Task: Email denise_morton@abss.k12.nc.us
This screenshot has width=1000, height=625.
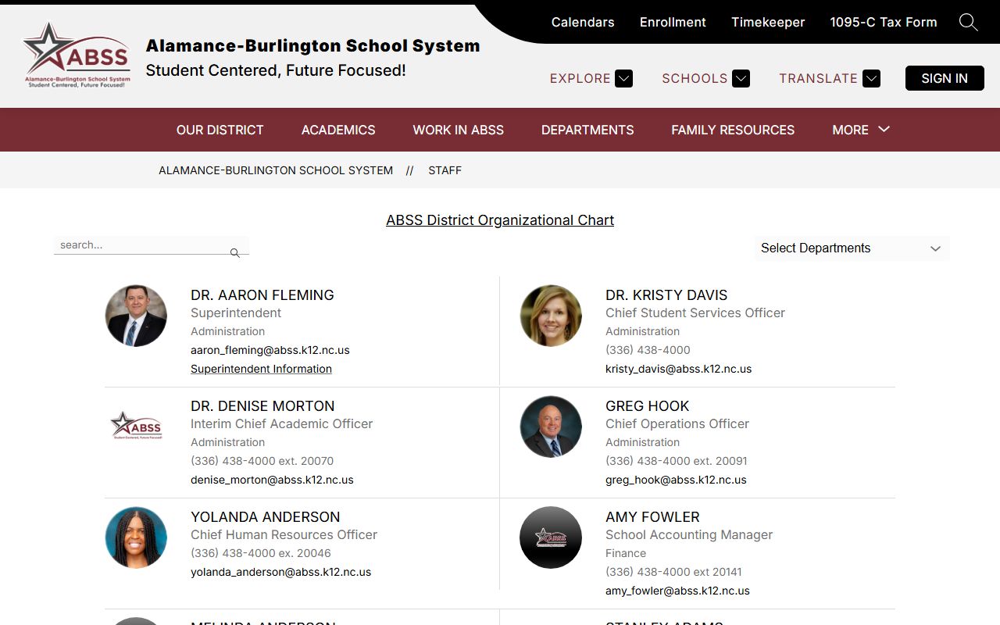Action: coord(272,480)
